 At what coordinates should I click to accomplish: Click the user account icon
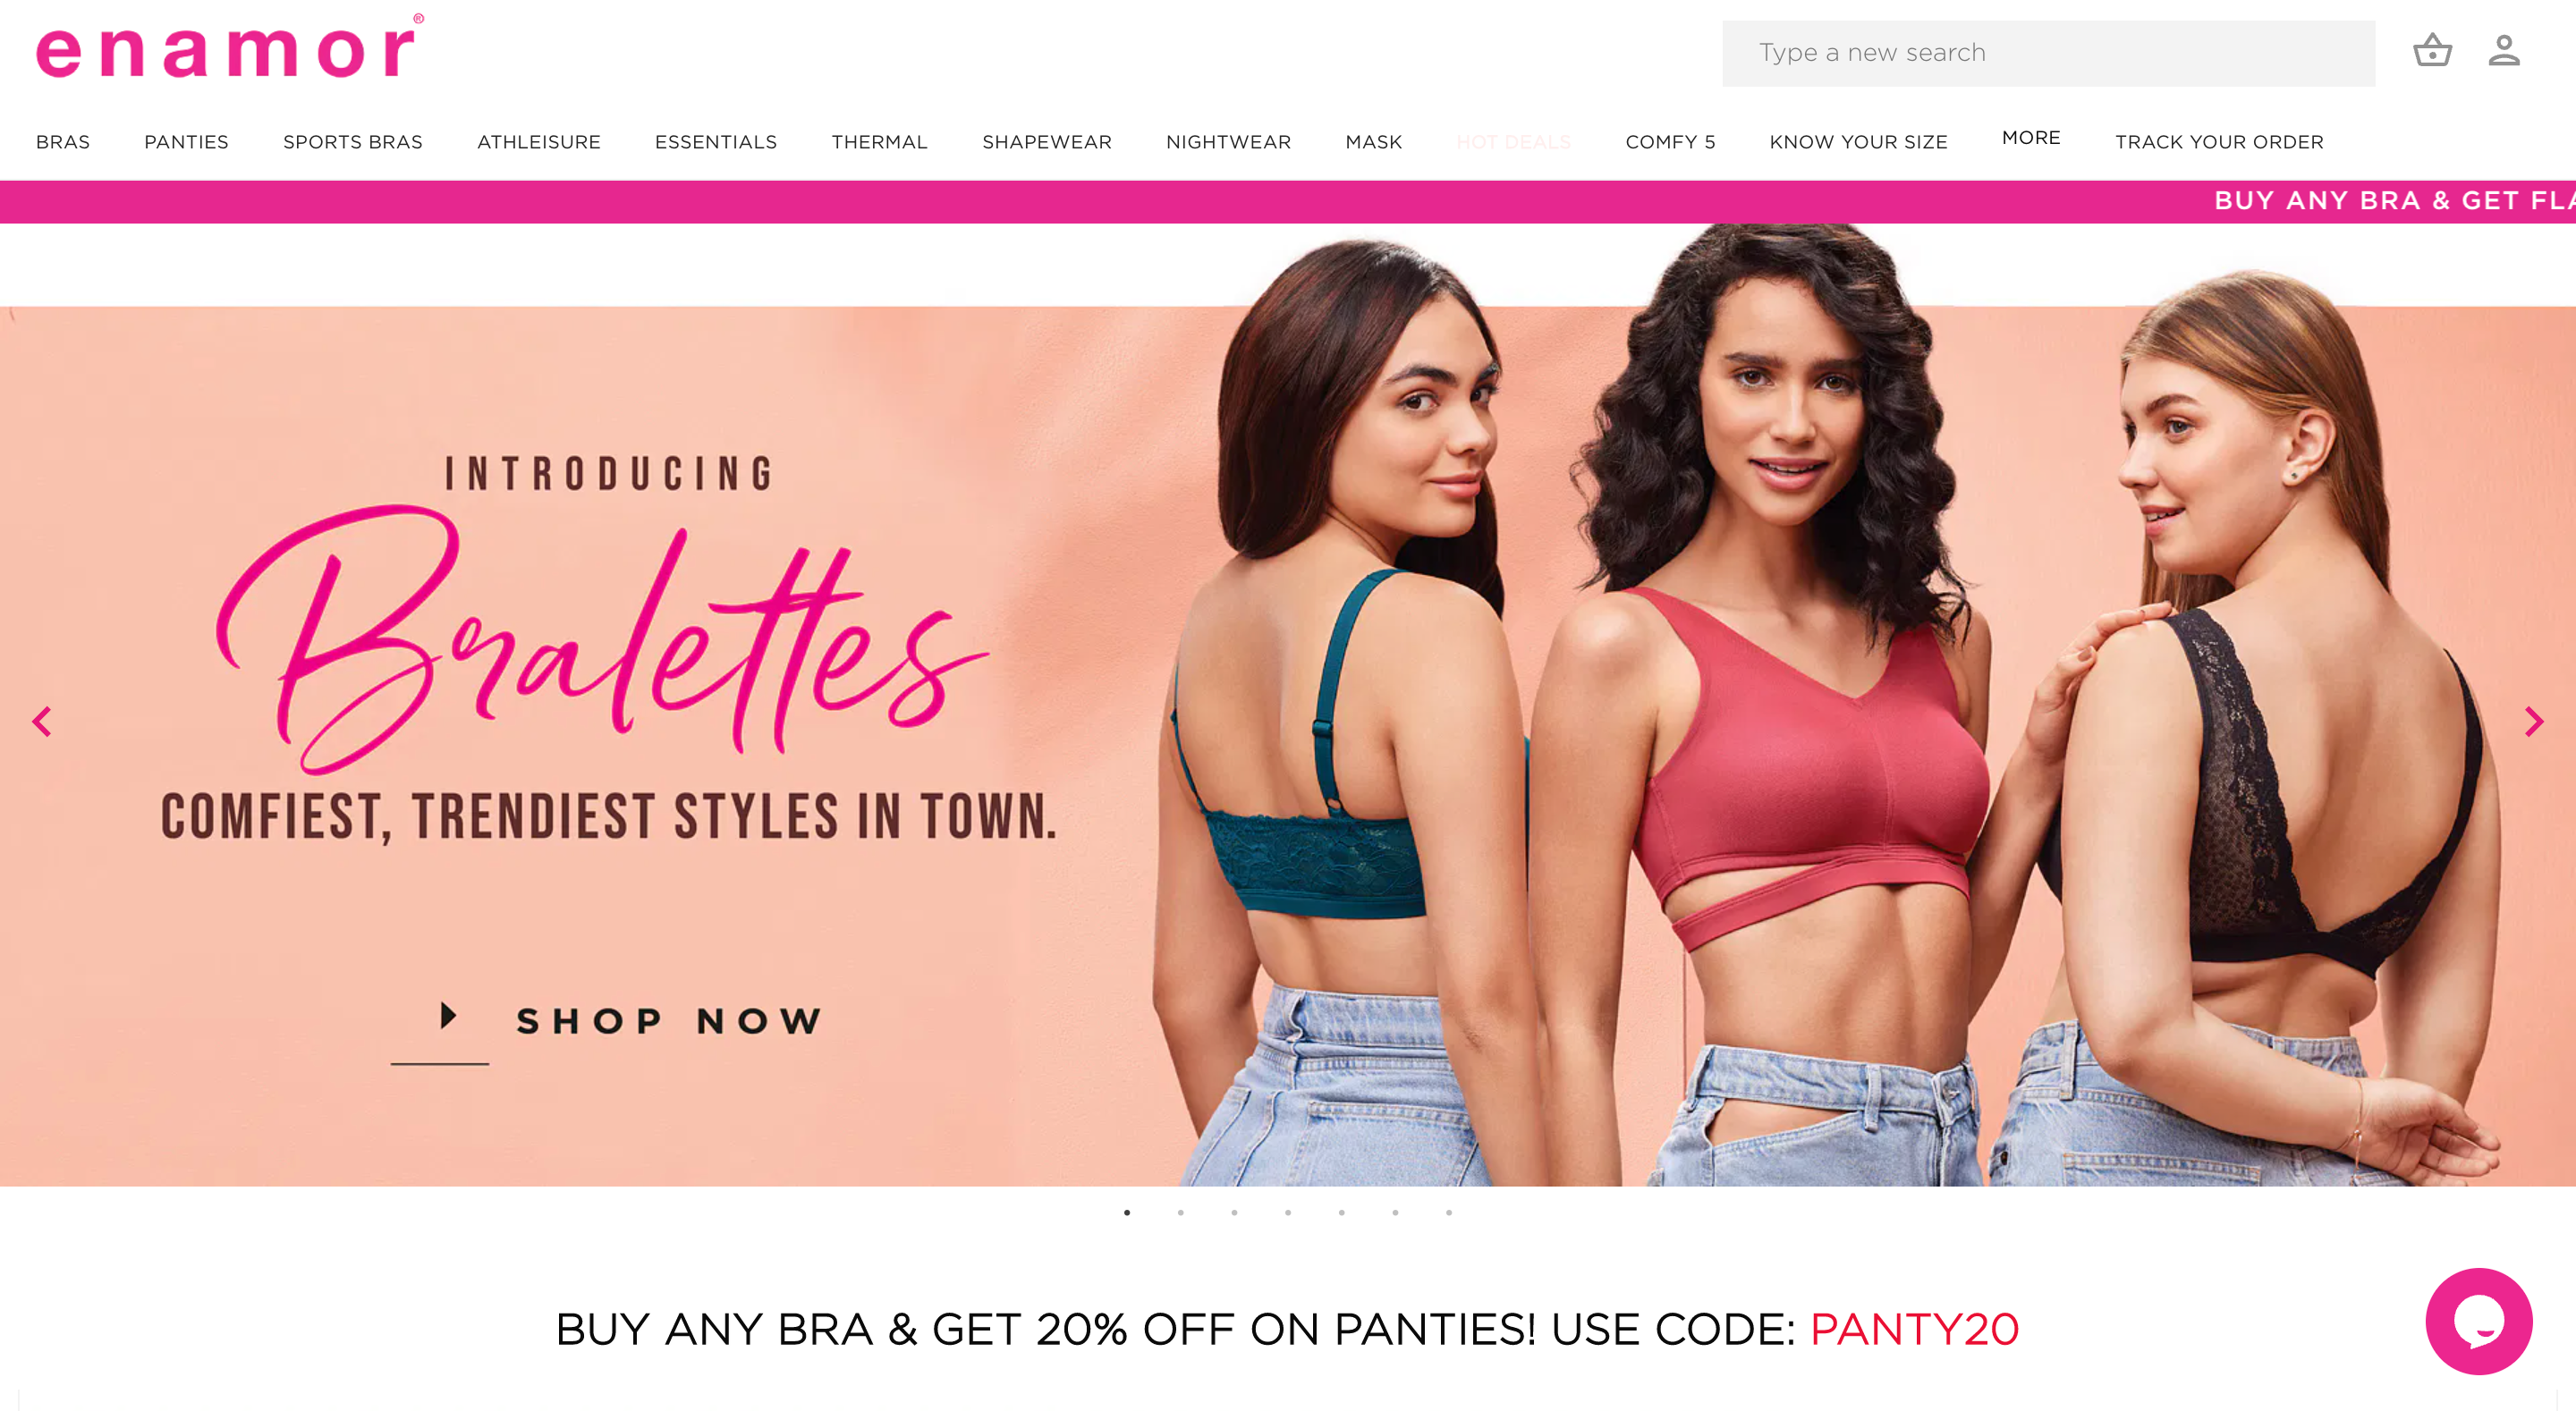coord(2503,50)
